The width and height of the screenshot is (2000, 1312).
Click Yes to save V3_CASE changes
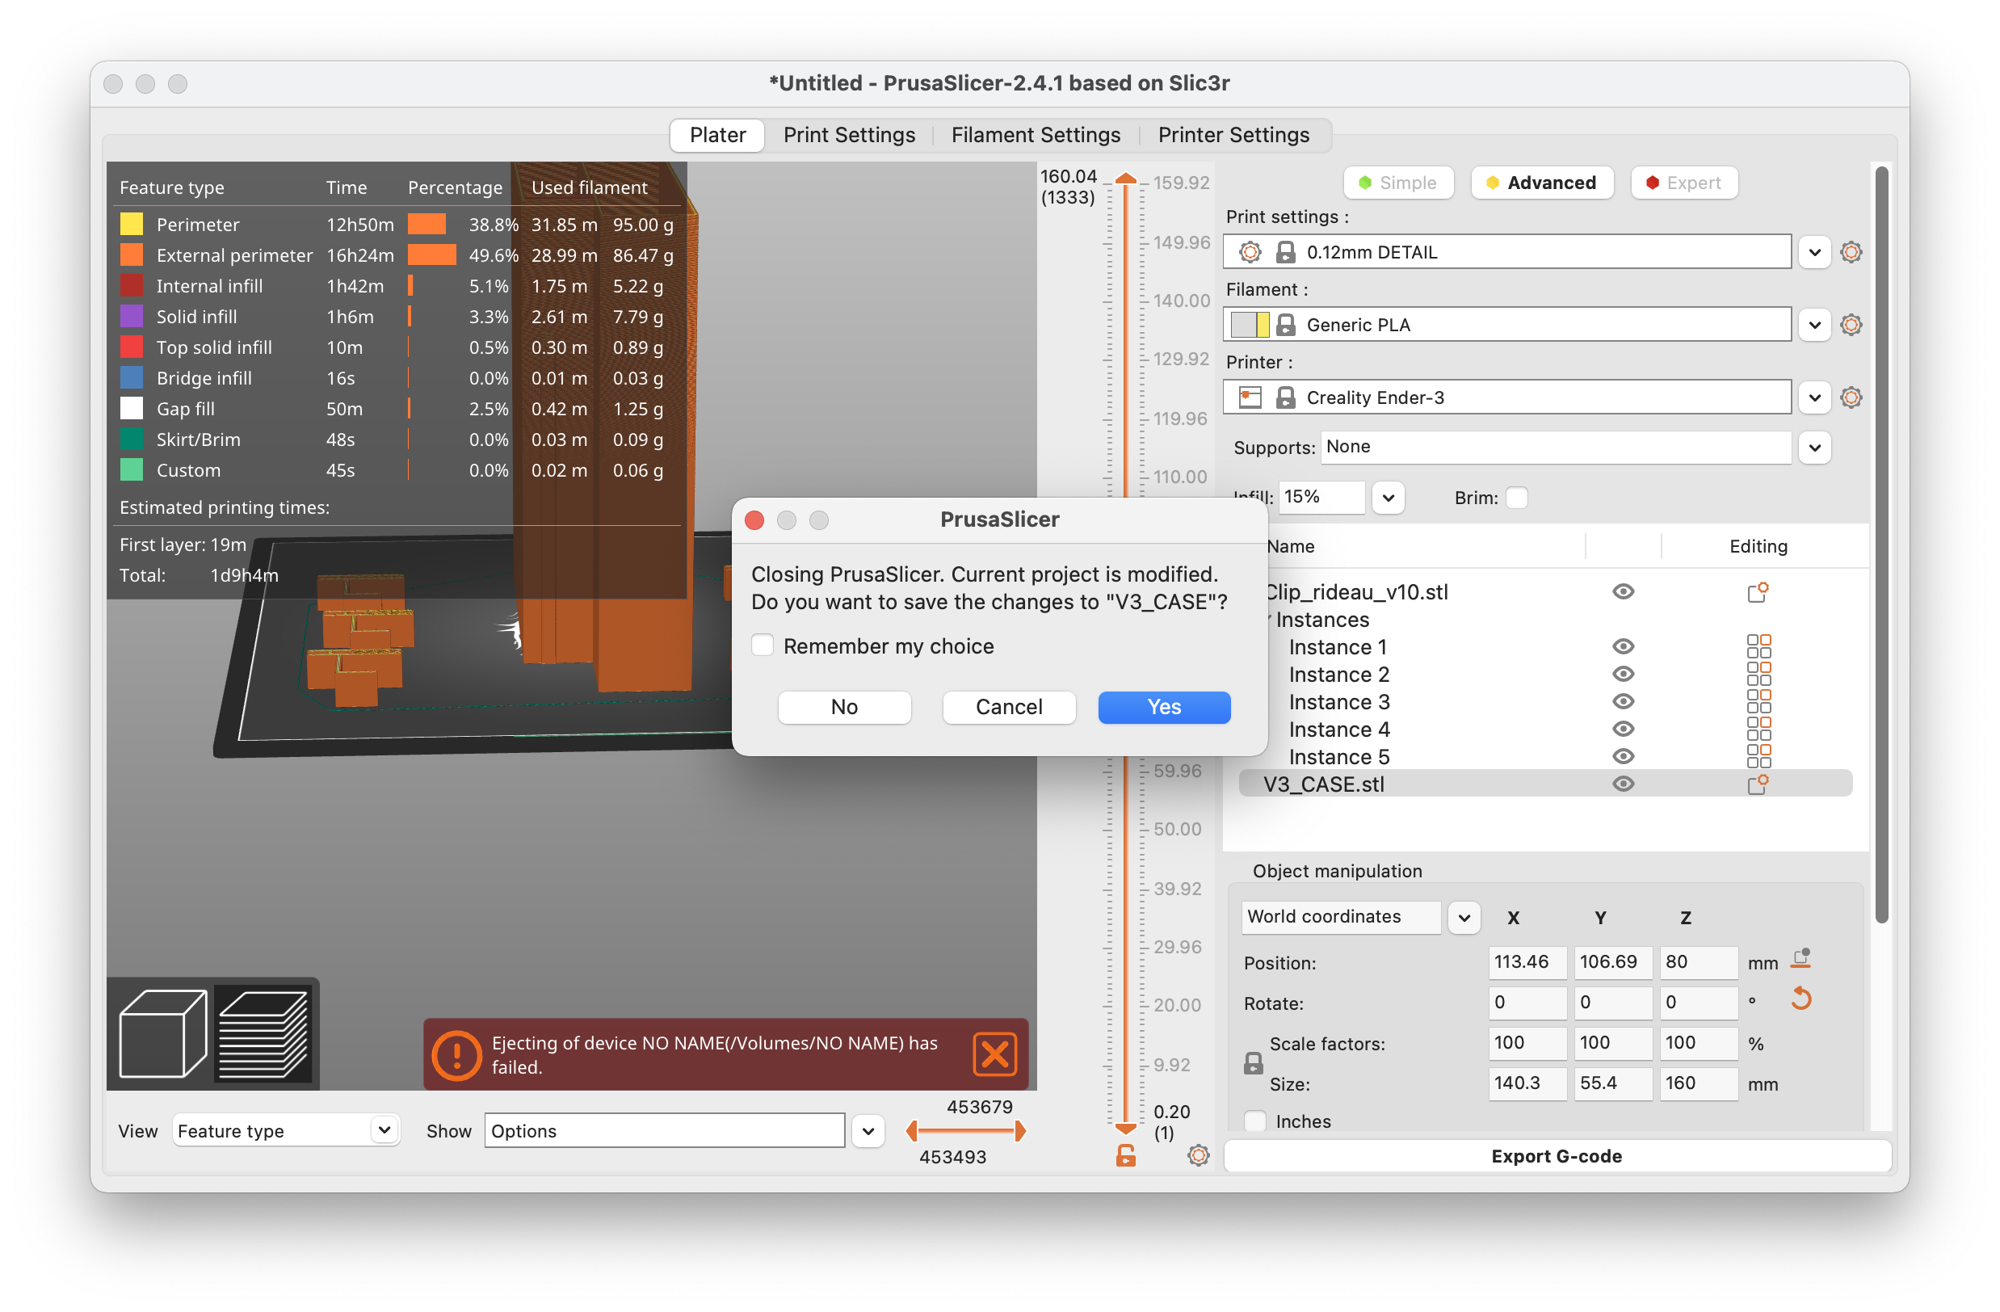(x=1164, y=707)
